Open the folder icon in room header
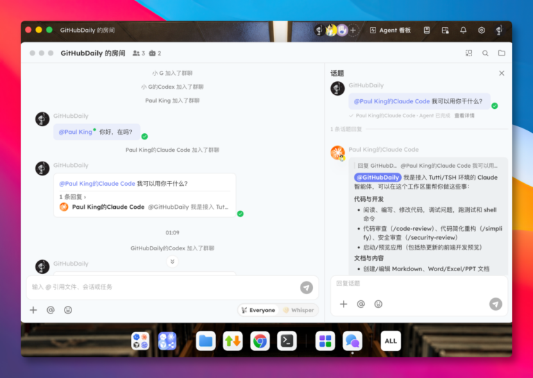This screenshot has height=378, width=533. pyautogui.click(x=502, y=53)
